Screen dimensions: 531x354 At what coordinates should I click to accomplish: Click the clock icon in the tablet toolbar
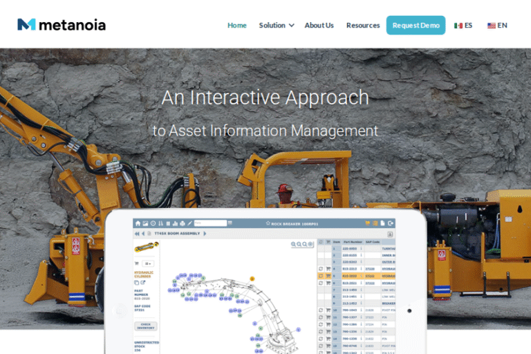153,223
